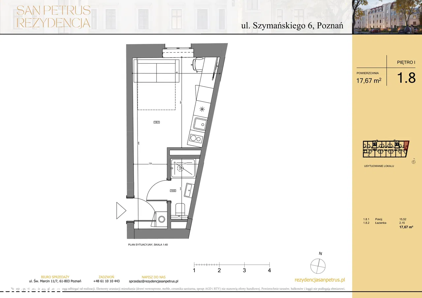Open the rezydencjasanpetrus.pl website link
Viewport: 422px width, 298px height.
tap(319, 280)
